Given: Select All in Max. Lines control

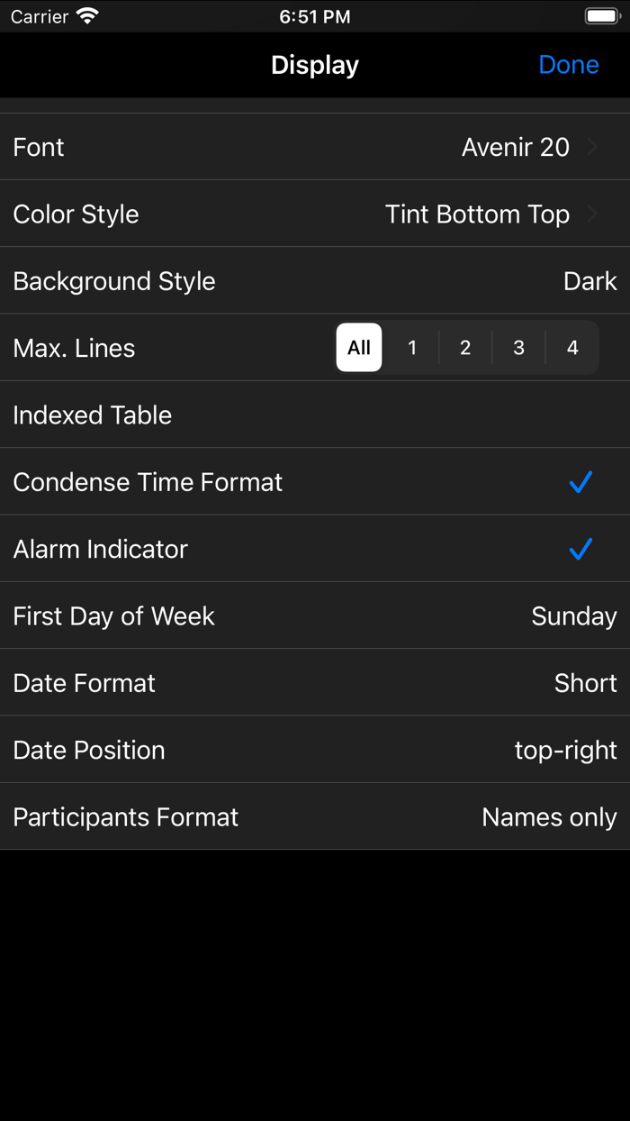Looking at the screenshot, I should [x=358, y=347].
